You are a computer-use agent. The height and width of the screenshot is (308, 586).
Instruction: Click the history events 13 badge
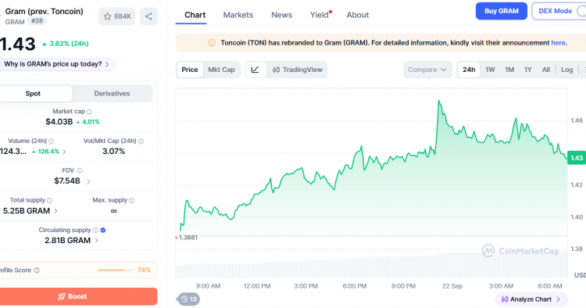(188, 299)
